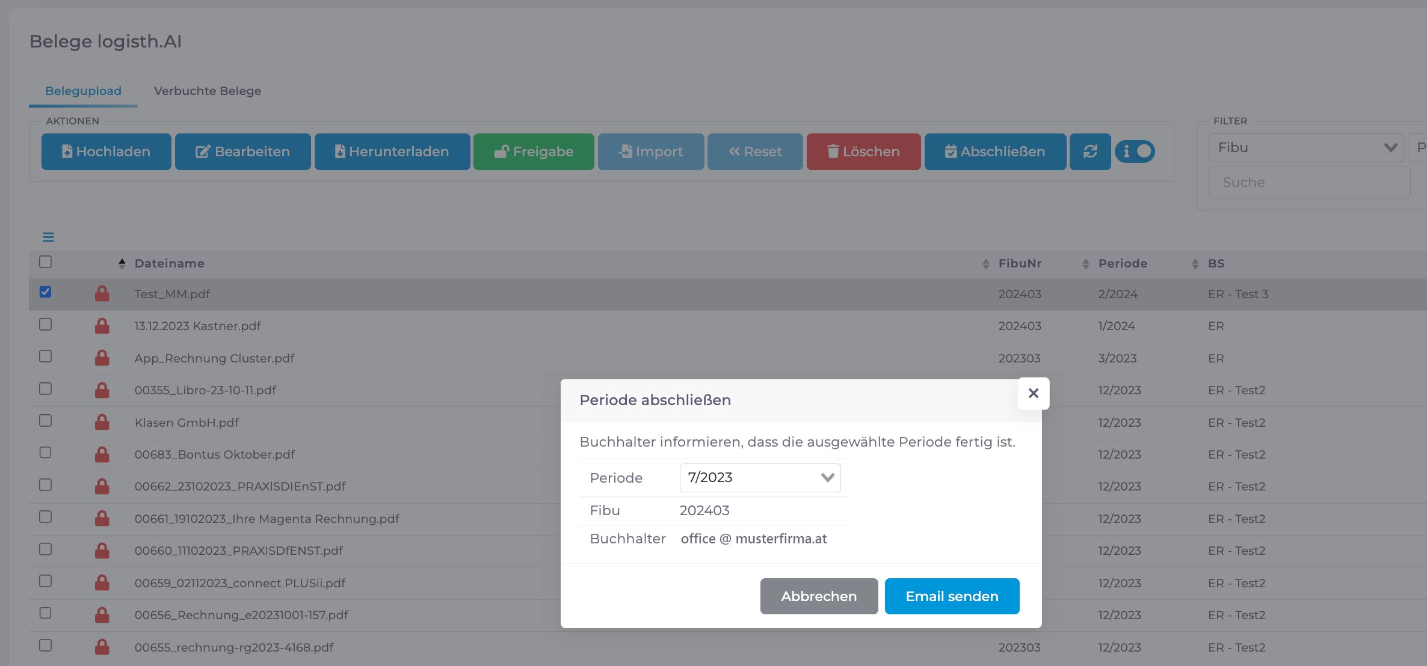Screen dimensions: 1427x666
Task: Switch to Belegupload tab
Action: click(83, 91)
